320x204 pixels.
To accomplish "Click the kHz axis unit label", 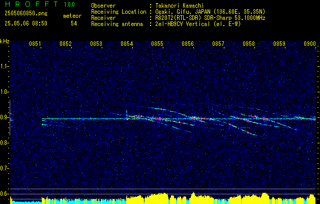I will coord(5,41).
